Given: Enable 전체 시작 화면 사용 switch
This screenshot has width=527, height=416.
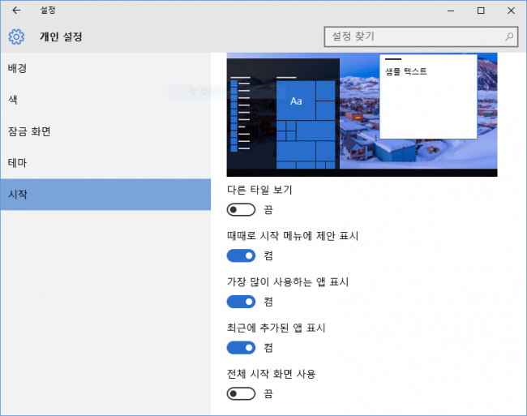Looking at the screenshot, I should [241, 394].
